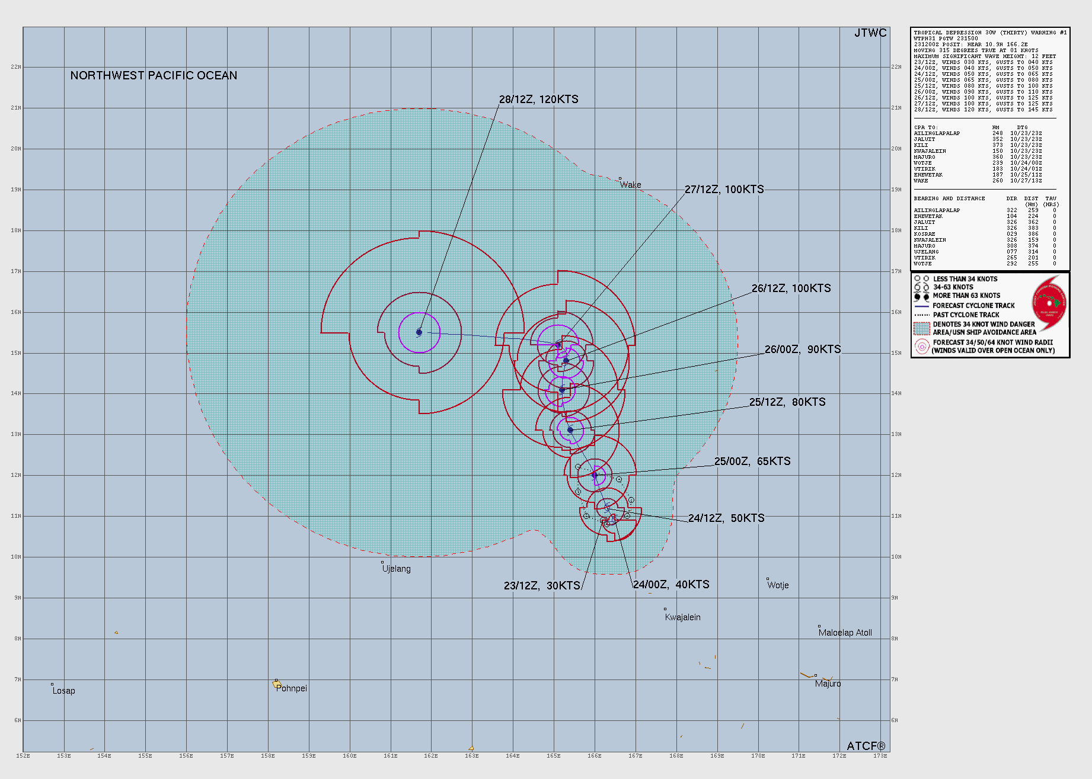Click the forecast wind radii legend icon
The image size is (1092, 779).
click(x=922, y=347)
